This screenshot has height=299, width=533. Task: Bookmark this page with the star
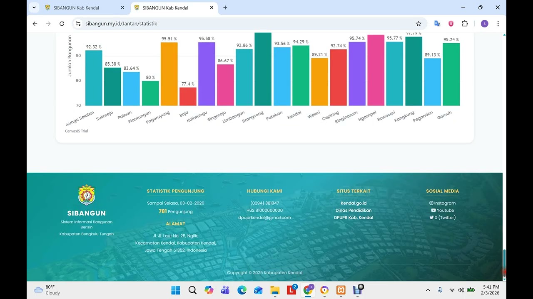pyautogui.click(x=418, y=24)
